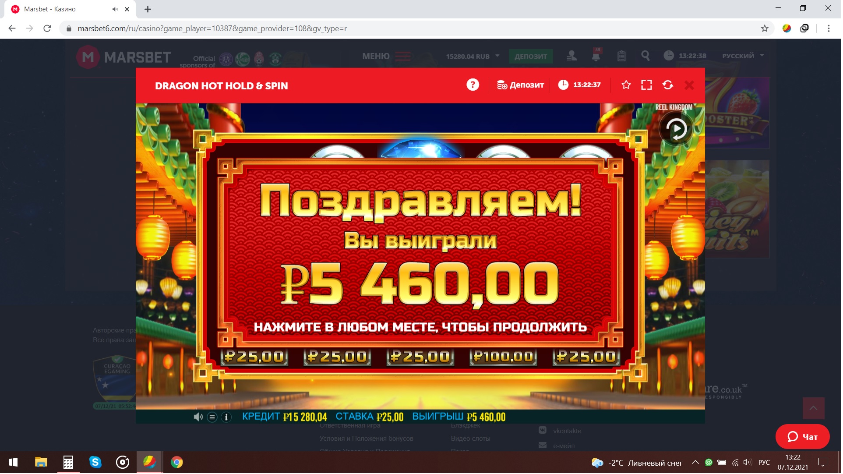This screenshot has width=843, height=474.
Task: Open the game info icon
Action: click(227, 418)
